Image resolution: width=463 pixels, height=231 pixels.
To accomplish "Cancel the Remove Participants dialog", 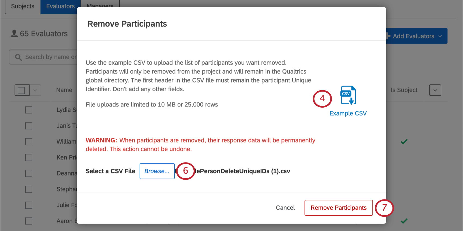I will (285, 208).
